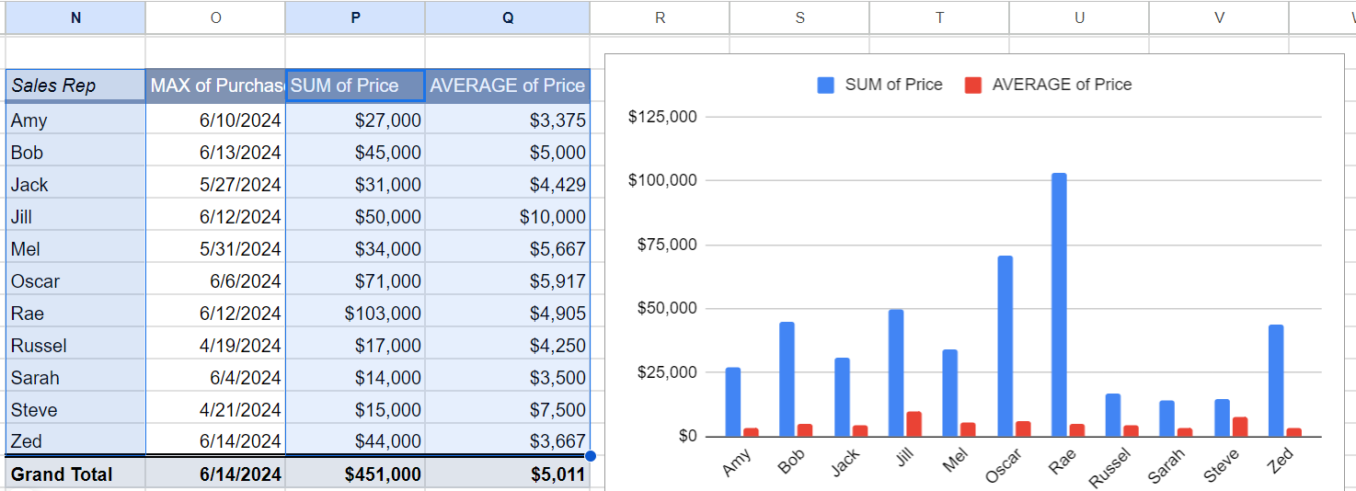
Task: Click the MAX of Purchase header cell
Action: [x=215, y=86]
